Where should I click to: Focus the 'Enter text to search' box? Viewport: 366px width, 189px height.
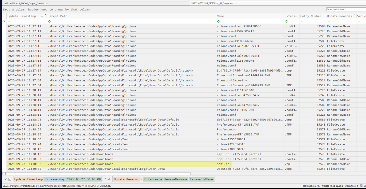tap(346, 9)
